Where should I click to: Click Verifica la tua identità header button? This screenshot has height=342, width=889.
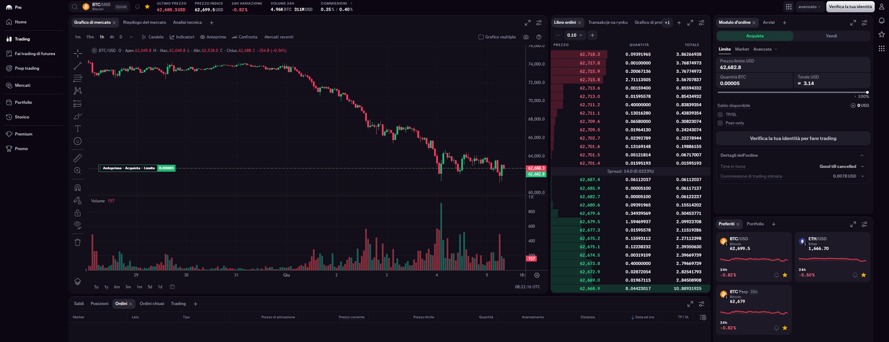tap(850, 7)
